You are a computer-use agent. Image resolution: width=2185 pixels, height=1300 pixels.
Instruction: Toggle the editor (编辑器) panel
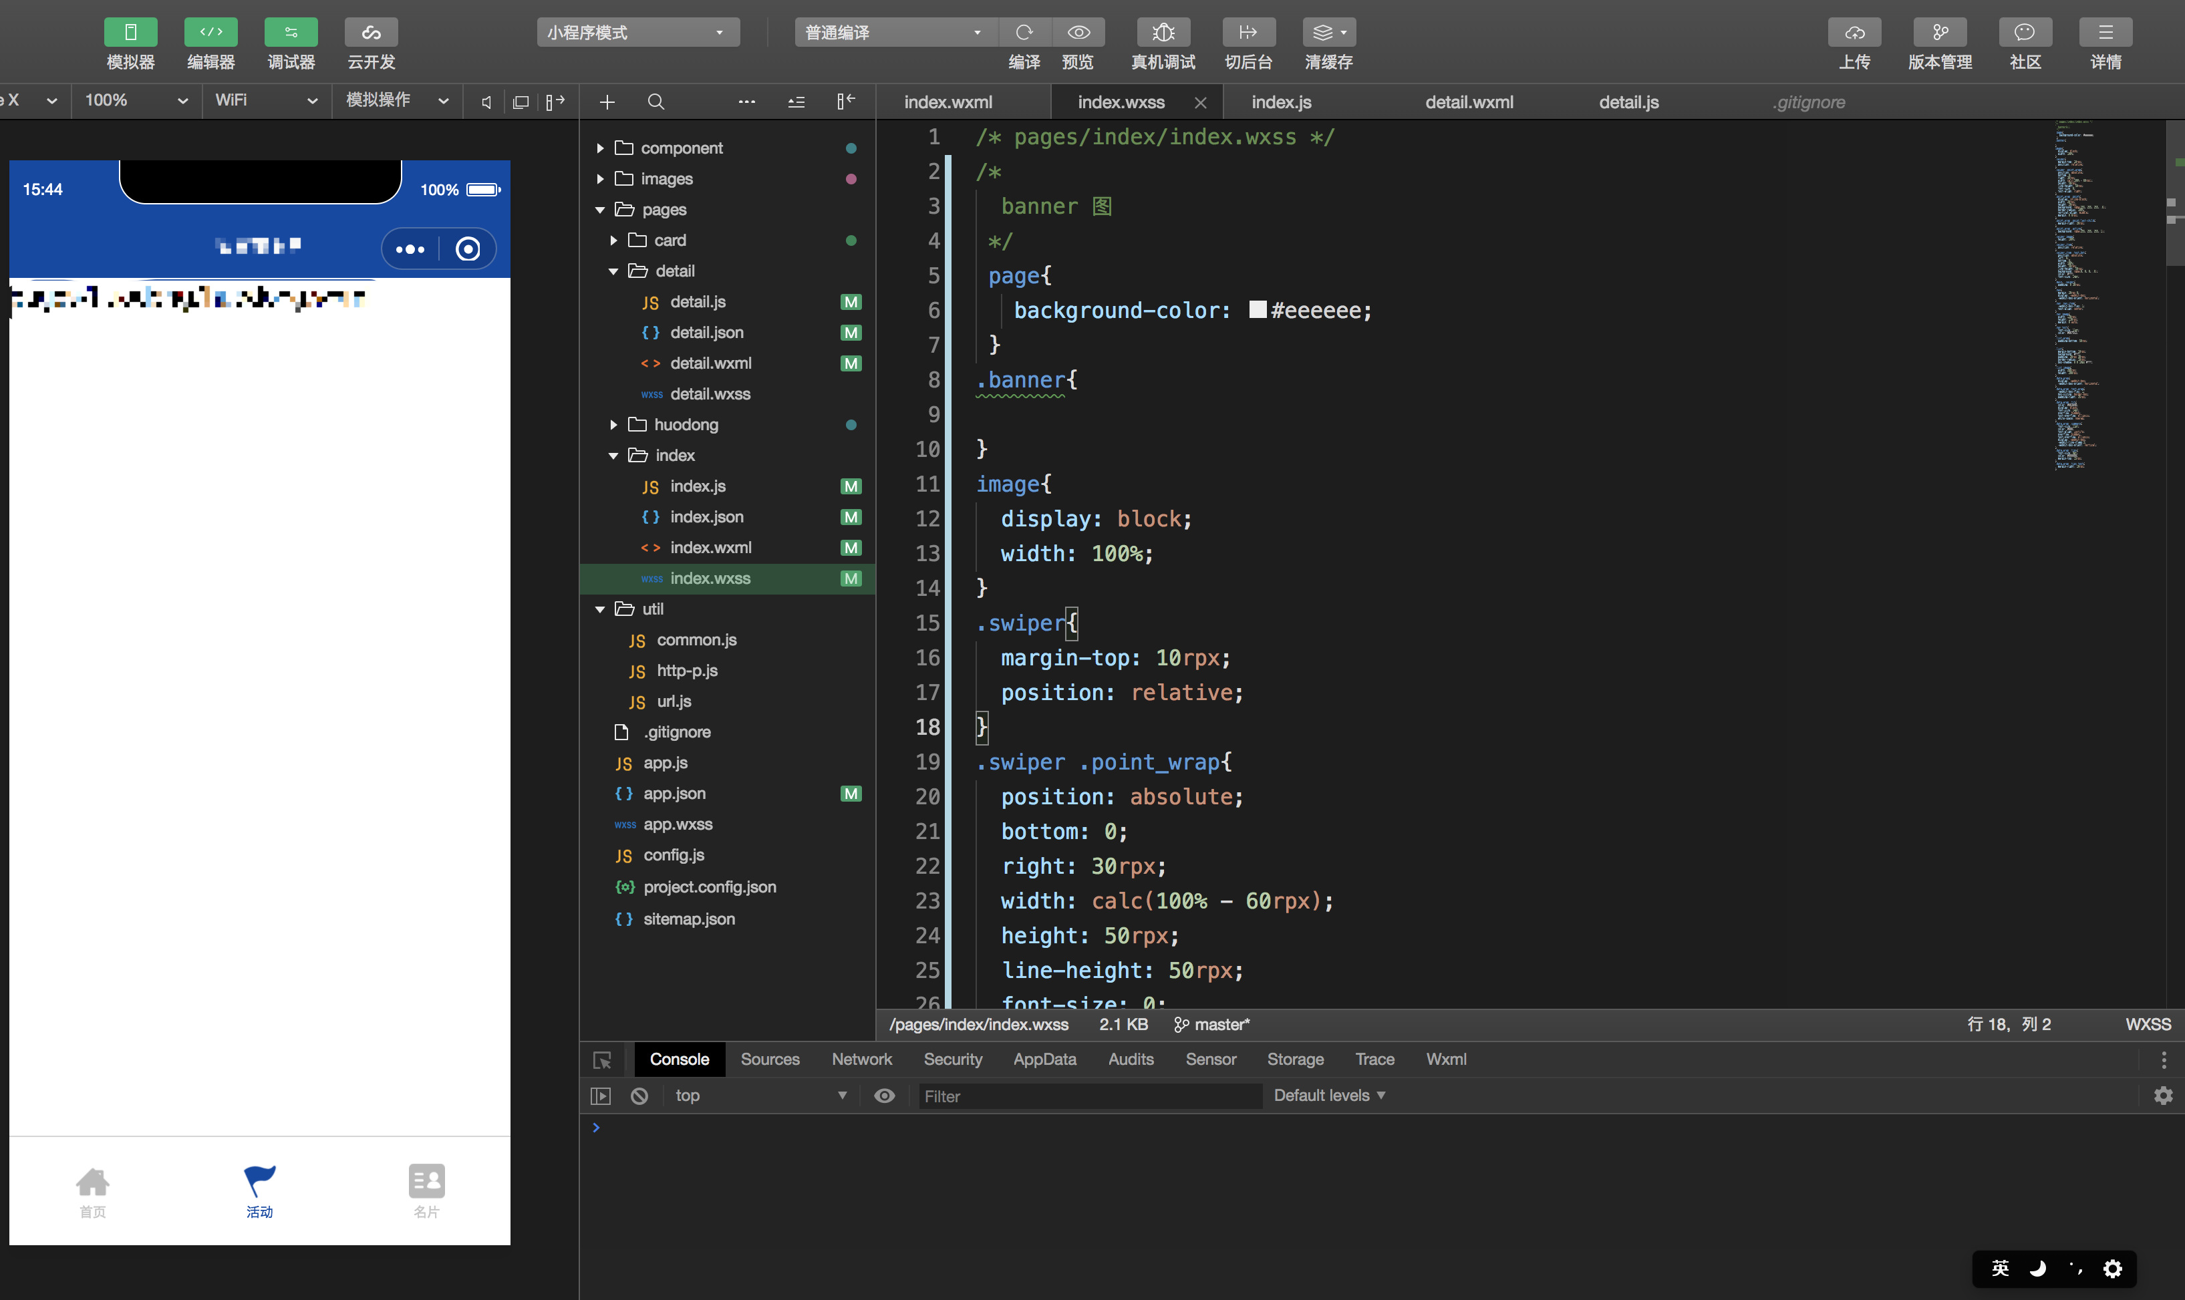pos(210,33)
